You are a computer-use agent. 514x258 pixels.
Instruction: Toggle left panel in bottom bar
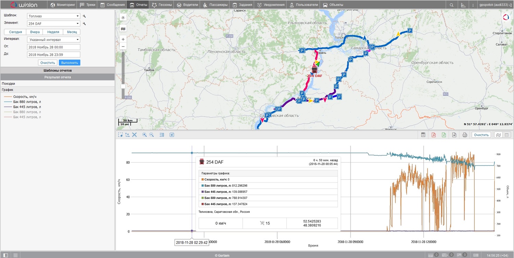point(5,255)
